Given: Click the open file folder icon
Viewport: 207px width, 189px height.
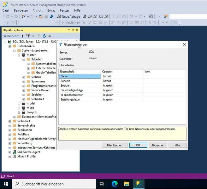Looking at the screenshot, I should 41,16.
